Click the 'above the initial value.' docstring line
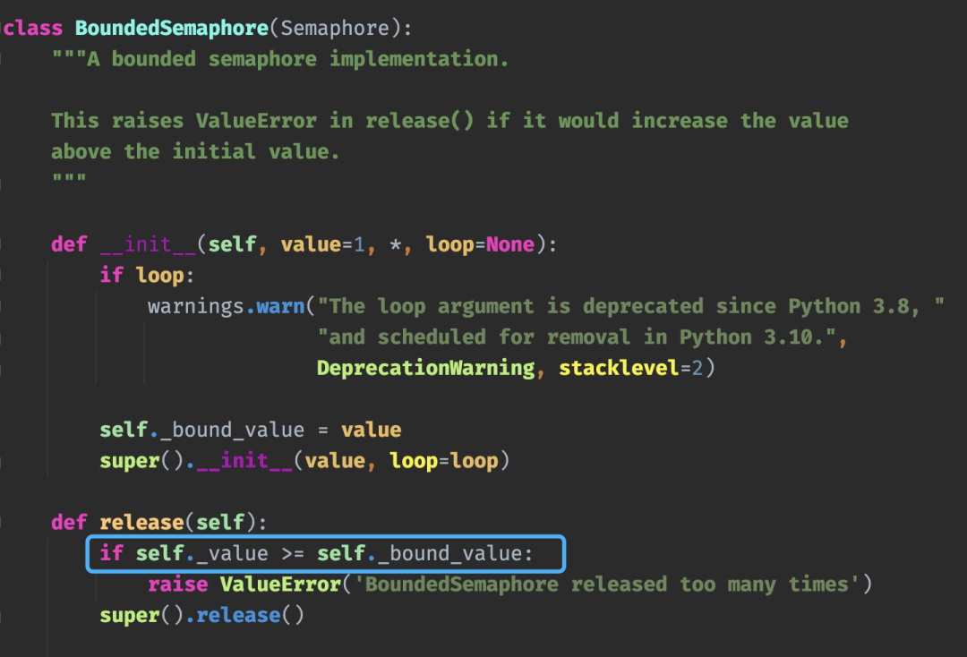Viewport: 967px width, 657px height. pos(195,151)
